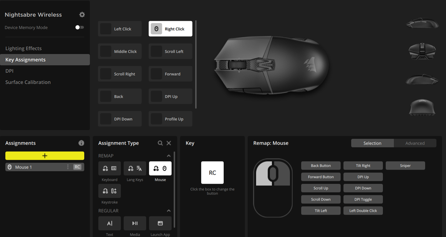Viewport: 446px width, 237px height.
Task: Select the Profile Up assignment
Action: [171, 119]
